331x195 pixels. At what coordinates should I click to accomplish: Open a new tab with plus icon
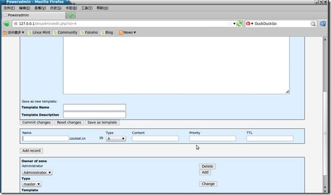tap(71, 15)
